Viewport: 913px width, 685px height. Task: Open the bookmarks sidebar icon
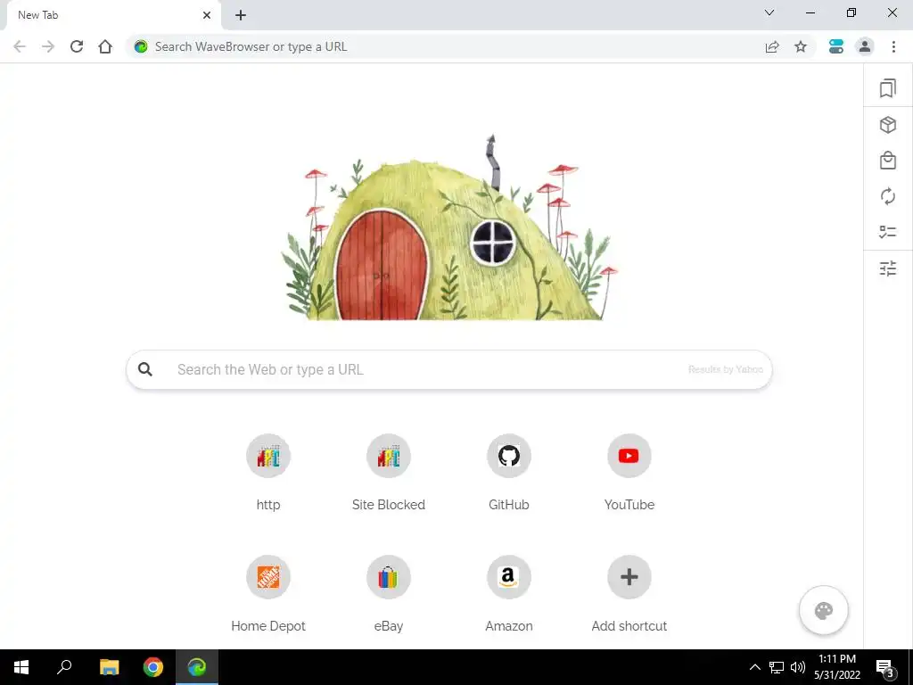(887, 88)
